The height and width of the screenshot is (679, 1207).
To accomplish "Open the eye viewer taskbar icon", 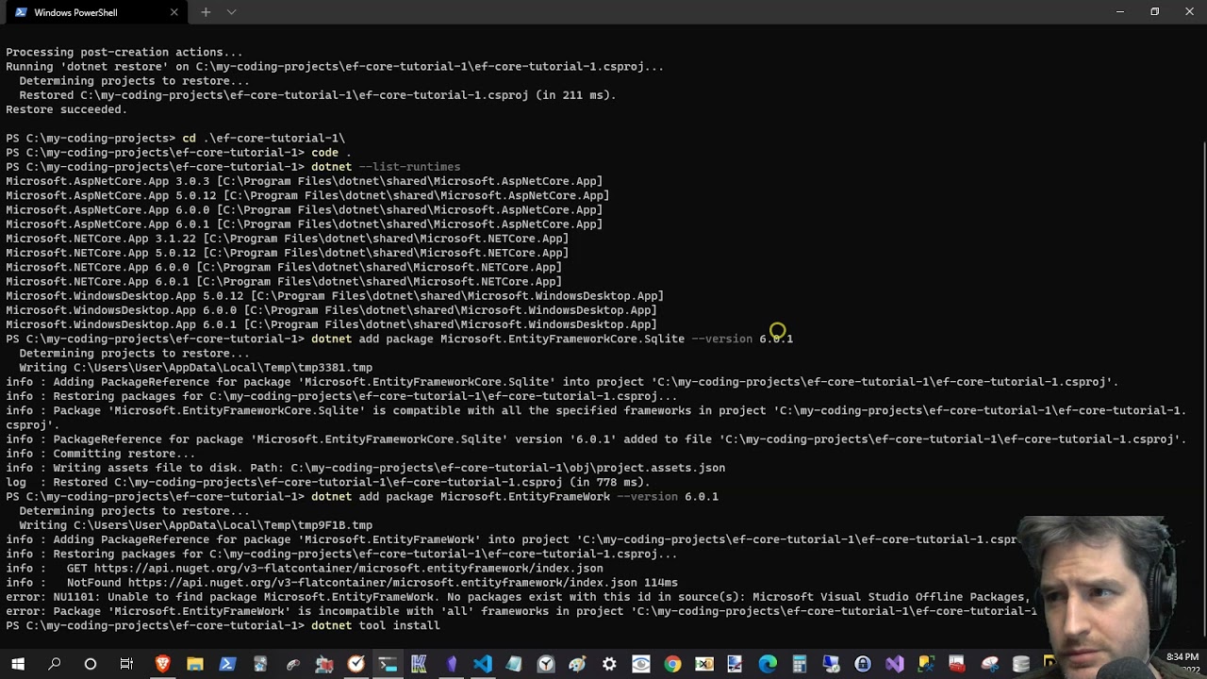I will click(x=641, y=664).
